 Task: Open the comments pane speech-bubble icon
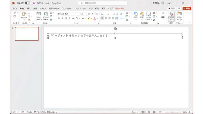pos(179,8)
